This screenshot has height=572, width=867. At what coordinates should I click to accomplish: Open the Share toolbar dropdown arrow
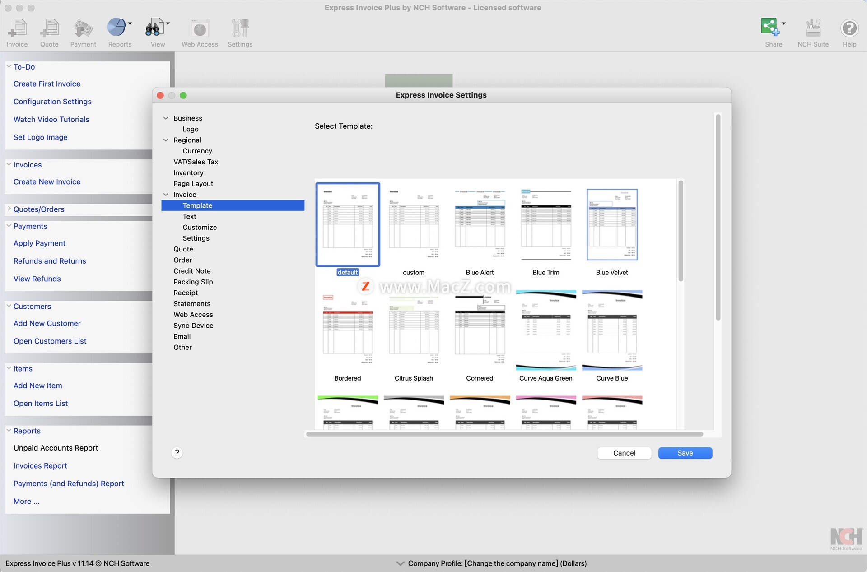point(783,23)
